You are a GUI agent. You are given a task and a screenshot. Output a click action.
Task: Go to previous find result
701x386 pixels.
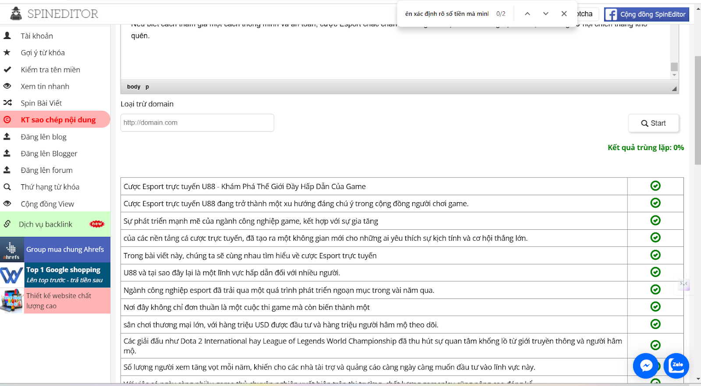pyautogui.click(x=528, y=14)
